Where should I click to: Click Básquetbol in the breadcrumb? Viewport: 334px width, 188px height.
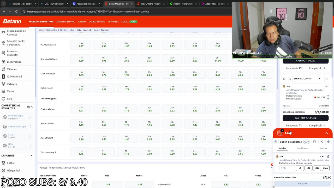click(52, 30)
